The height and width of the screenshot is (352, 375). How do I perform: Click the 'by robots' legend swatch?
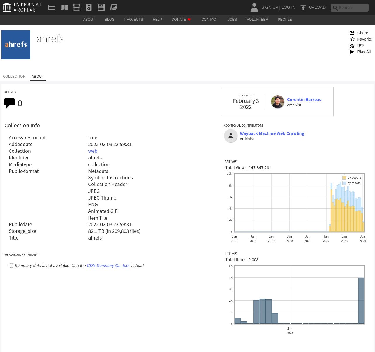(344, 183)
